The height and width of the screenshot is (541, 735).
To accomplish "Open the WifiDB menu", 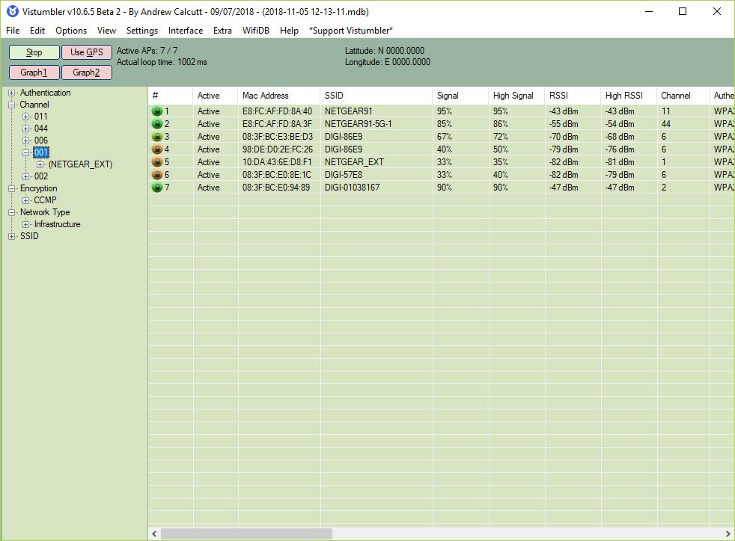I will pos(256,31).
